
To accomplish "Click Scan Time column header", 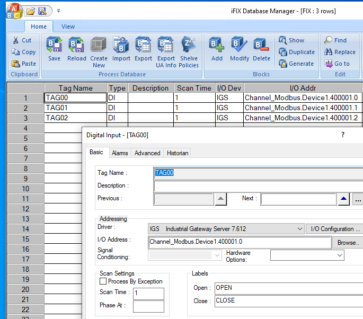I will (x=194, y=88).
